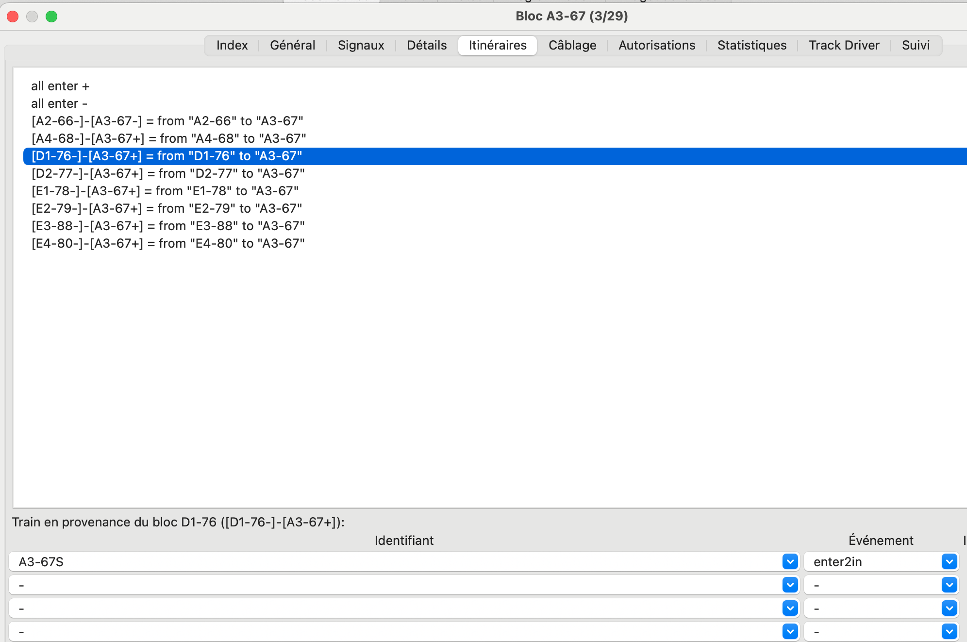Screen dimensions: 967x642
Task: Switch to the Statistiques tab
Action: pos(751,45)
